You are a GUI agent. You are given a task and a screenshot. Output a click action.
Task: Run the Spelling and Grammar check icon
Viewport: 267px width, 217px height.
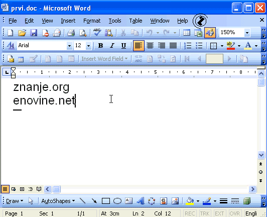click(97, 33)
